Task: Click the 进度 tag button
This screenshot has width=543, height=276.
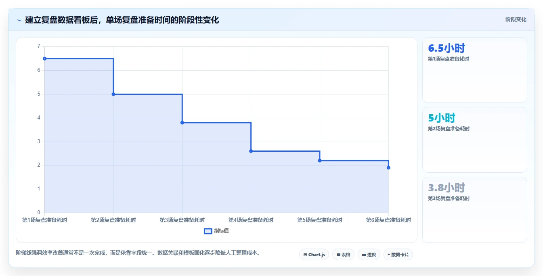Action: [x=369, y=255]
